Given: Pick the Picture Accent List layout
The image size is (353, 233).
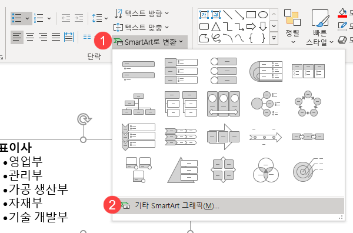Looking at the screenshot, I should click(x=138, y=169).
